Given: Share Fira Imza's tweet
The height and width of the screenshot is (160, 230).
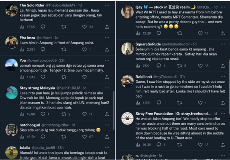Looking at the screenshot, I should click(107, 49).
